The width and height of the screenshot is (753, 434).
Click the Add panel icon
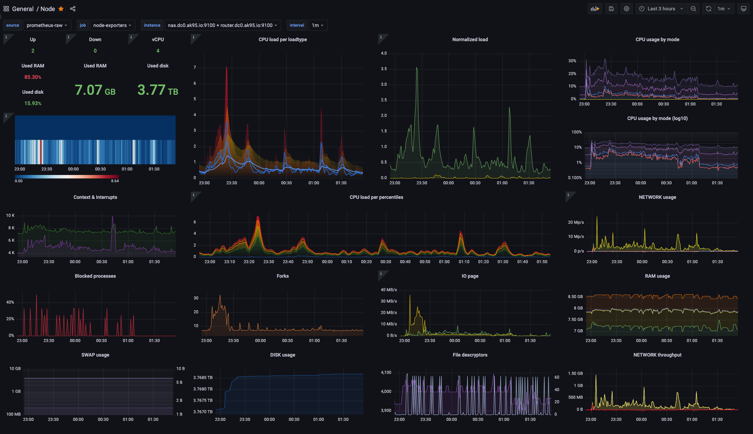pyautogui.click(x=595, y=9)
